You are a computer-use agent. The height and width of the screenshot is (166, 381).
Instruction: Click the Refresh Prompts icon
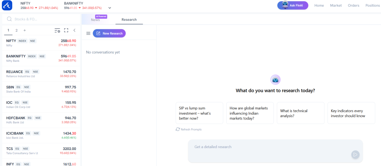(x=178, y=129)
